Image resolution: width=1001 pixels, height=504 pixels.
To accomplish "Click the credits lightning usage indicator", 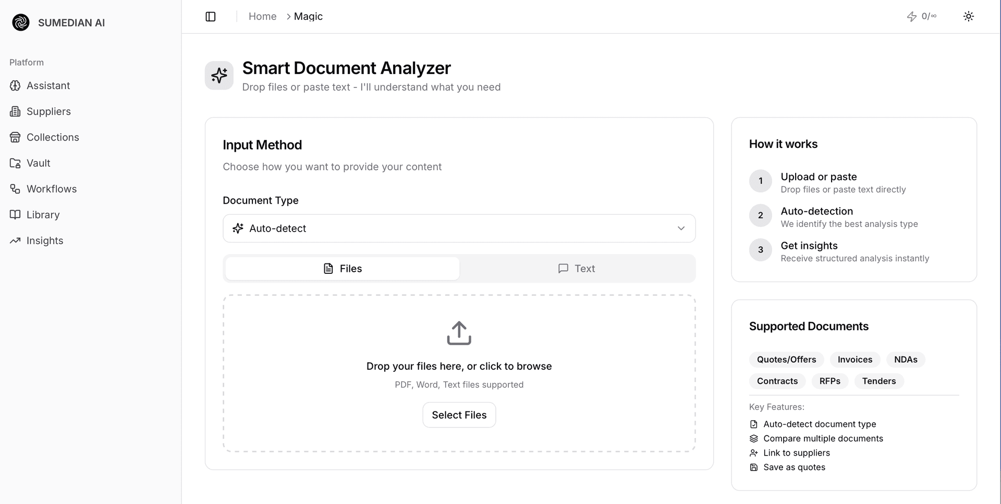I will [x=921, y=17].
